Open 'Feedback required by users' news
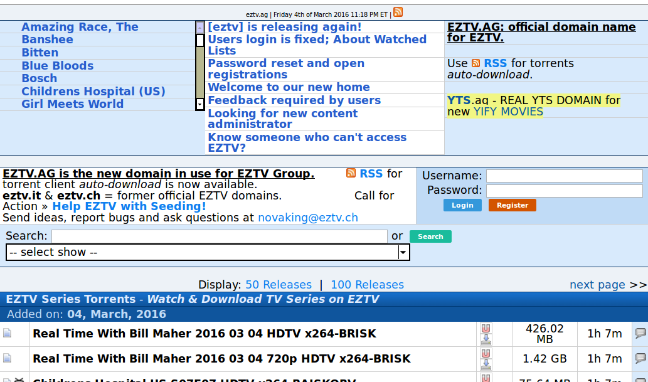Viewport: 648px width, 382px height. pyautogui.click(x=294, y=100)
